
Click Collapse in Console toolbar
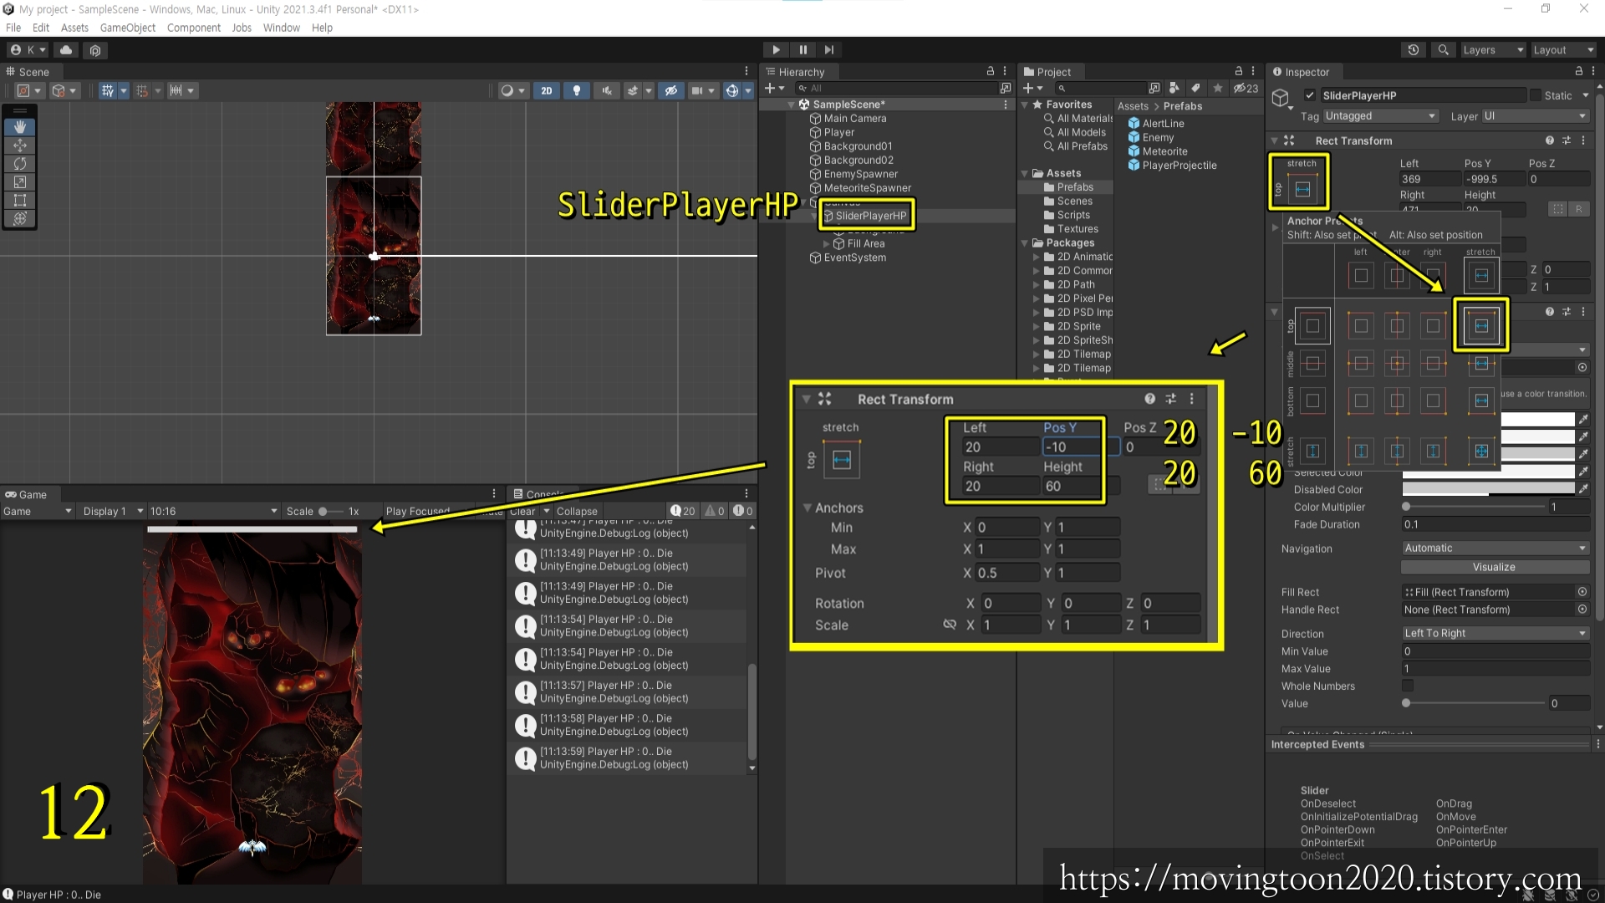(577, 512)
